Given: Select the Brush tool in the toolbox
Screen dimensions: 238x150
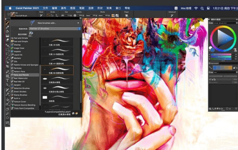Looking at the screenshot, I should (7, 23).
